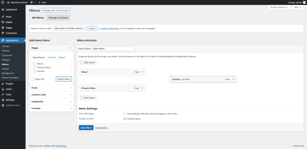Click the Settings sliders icon
Image resolution: width=307 pixels, height=149 pixels.
(3, 100)
